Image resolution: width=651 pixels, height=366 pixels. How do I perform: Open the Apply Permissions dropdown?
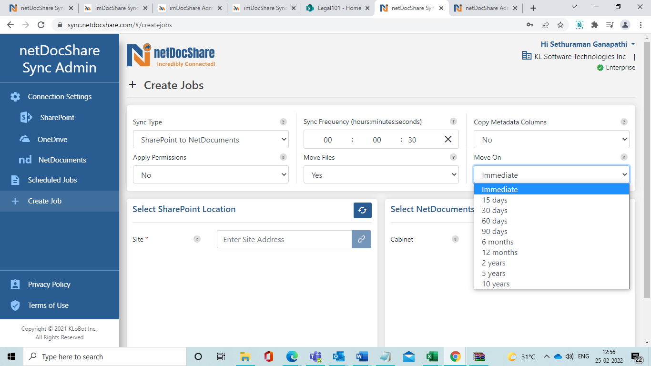[211, 175]
